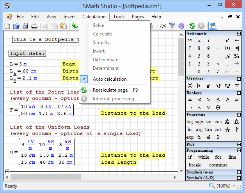Insert less-or-equal Boolean operator
Viewport: 245px width, 193px height.
click(x=218, y=99)
